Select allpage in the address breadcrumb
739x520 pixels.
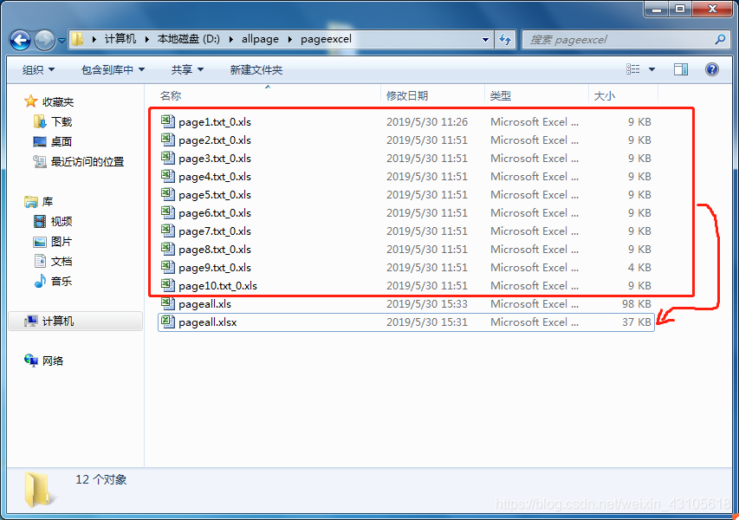coord(260,39)
